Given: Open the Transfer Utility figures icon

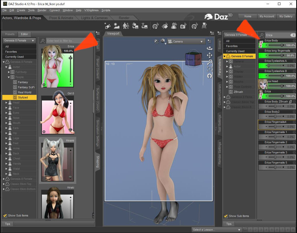Looking at the screenshot, I should [126, 26].
